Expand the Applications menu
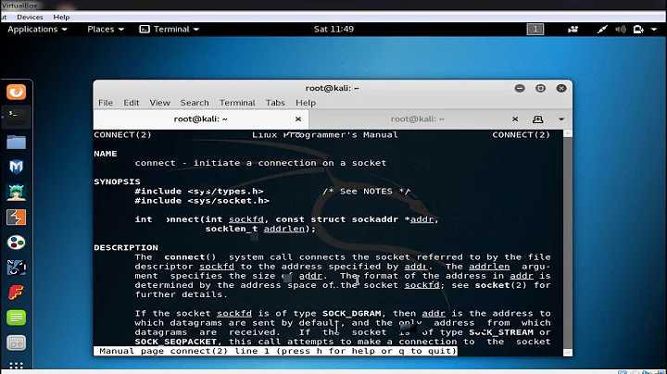This screenshot has height=374, width=667. click(37, 29)
